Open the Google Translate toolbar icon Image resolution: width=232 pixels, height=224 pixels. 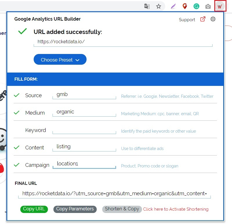(147, 6)
